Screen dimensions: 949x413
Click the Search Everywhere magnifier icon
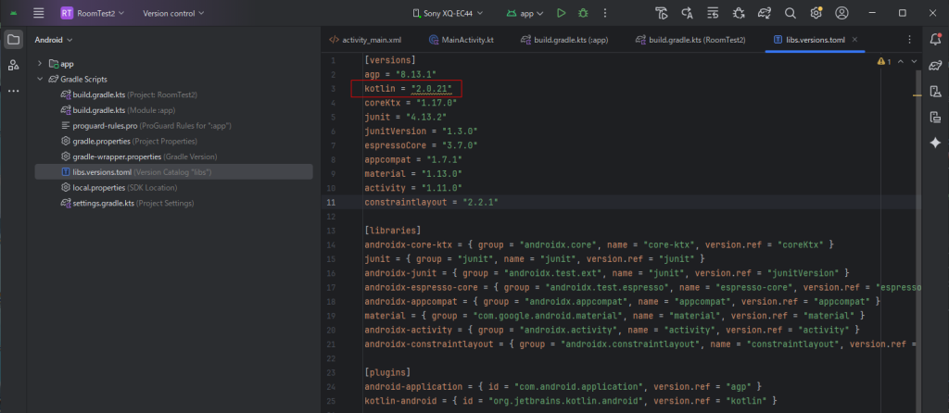pyautogui.click(x=791, y=14)
